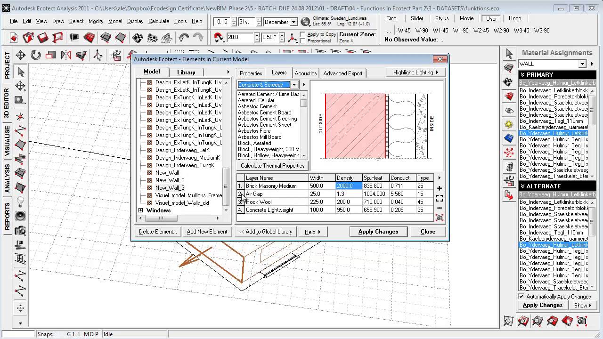Toggle Automatically Apply Changes checkbox
Screen dimensions: 603x339
coord(521,297)
